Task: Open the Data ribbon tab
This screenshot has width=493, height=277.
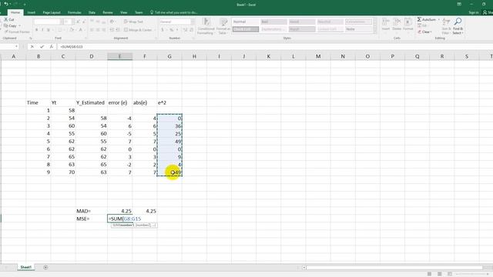Action: (x=92, y=12)
